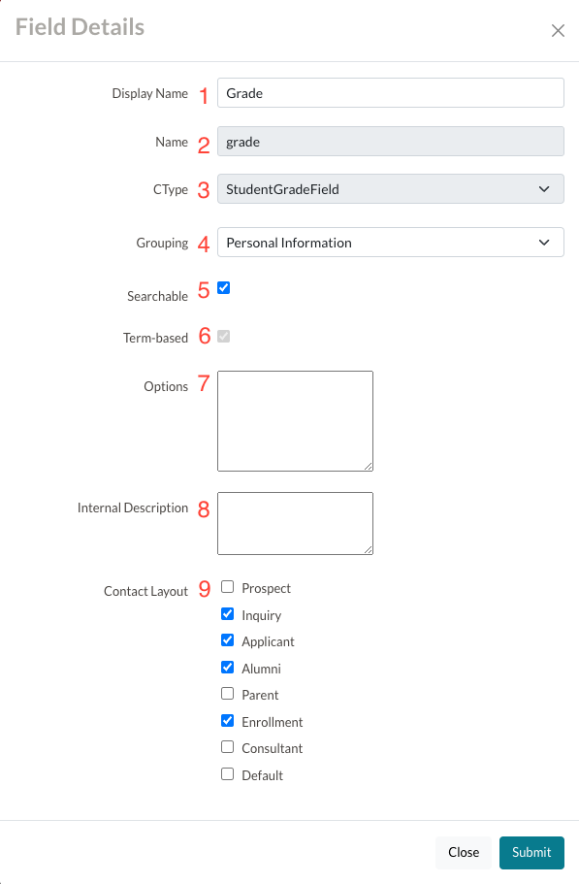The image size is (579, 884).
Task: Click the Close button
Action: [463, 852]
